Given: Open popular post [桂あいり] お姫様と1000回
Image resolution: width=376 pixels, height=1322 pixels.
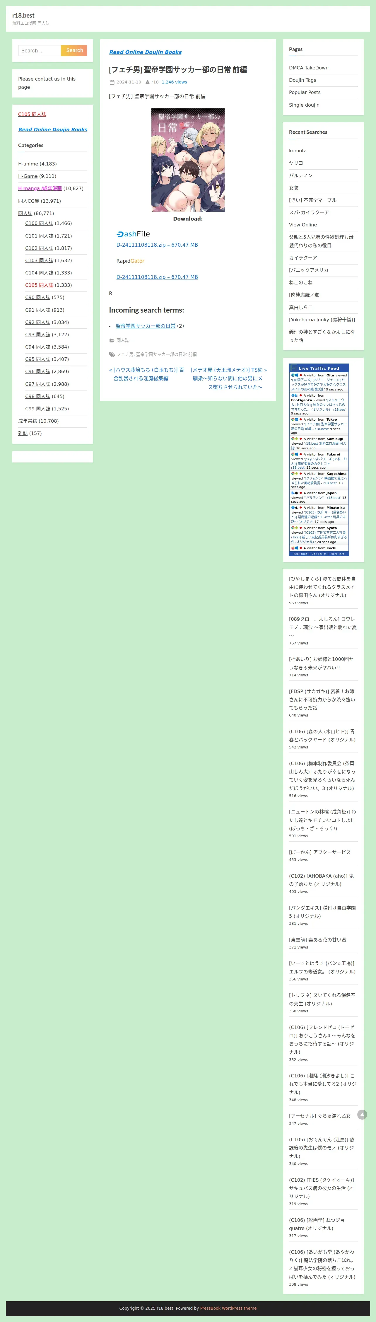Looking at the screenshot, I should click(321, 663).
